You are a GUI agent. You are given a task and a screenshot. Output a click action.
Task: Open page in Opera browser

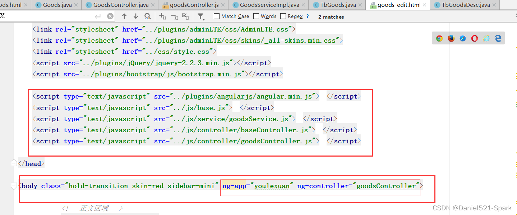coord(475,38)
